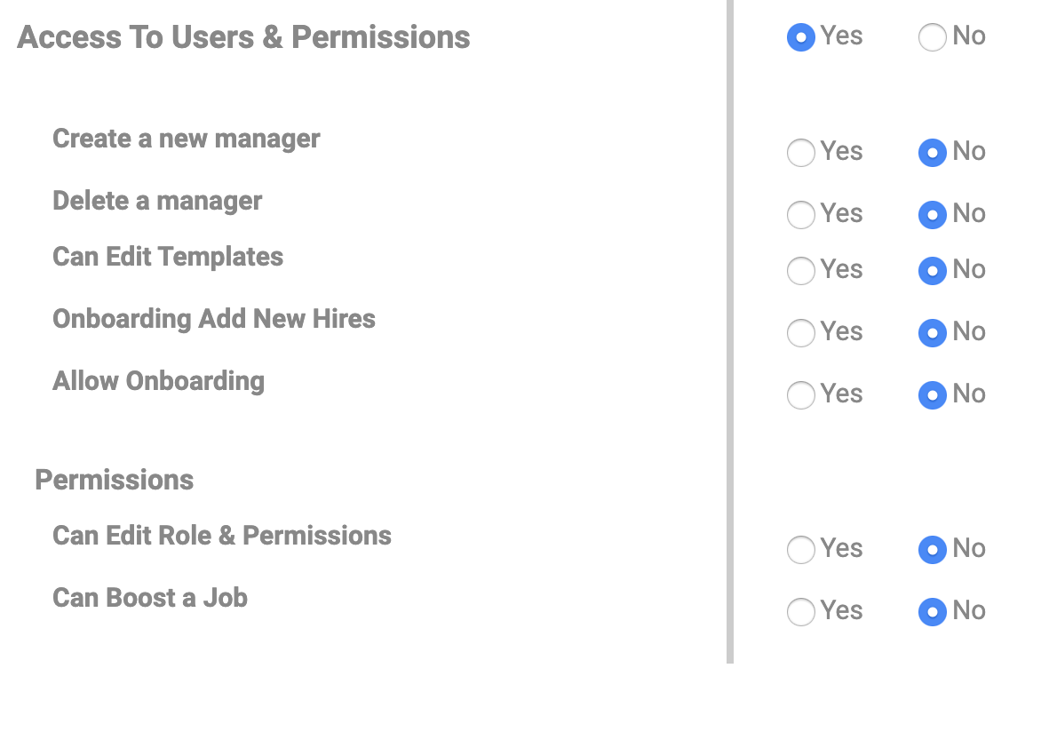Select Yes for Access To Users & Permissions
Viewport: 1041px width, 732px height.
pos(801,37)
